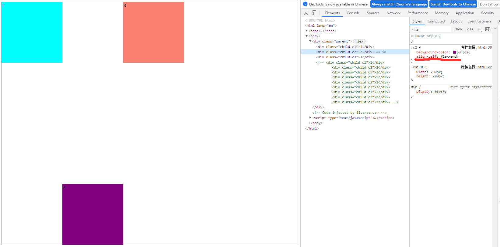The image size is (500, 247).
Task: Click the purple box labeled 2
Action: [x=93, y=215]
